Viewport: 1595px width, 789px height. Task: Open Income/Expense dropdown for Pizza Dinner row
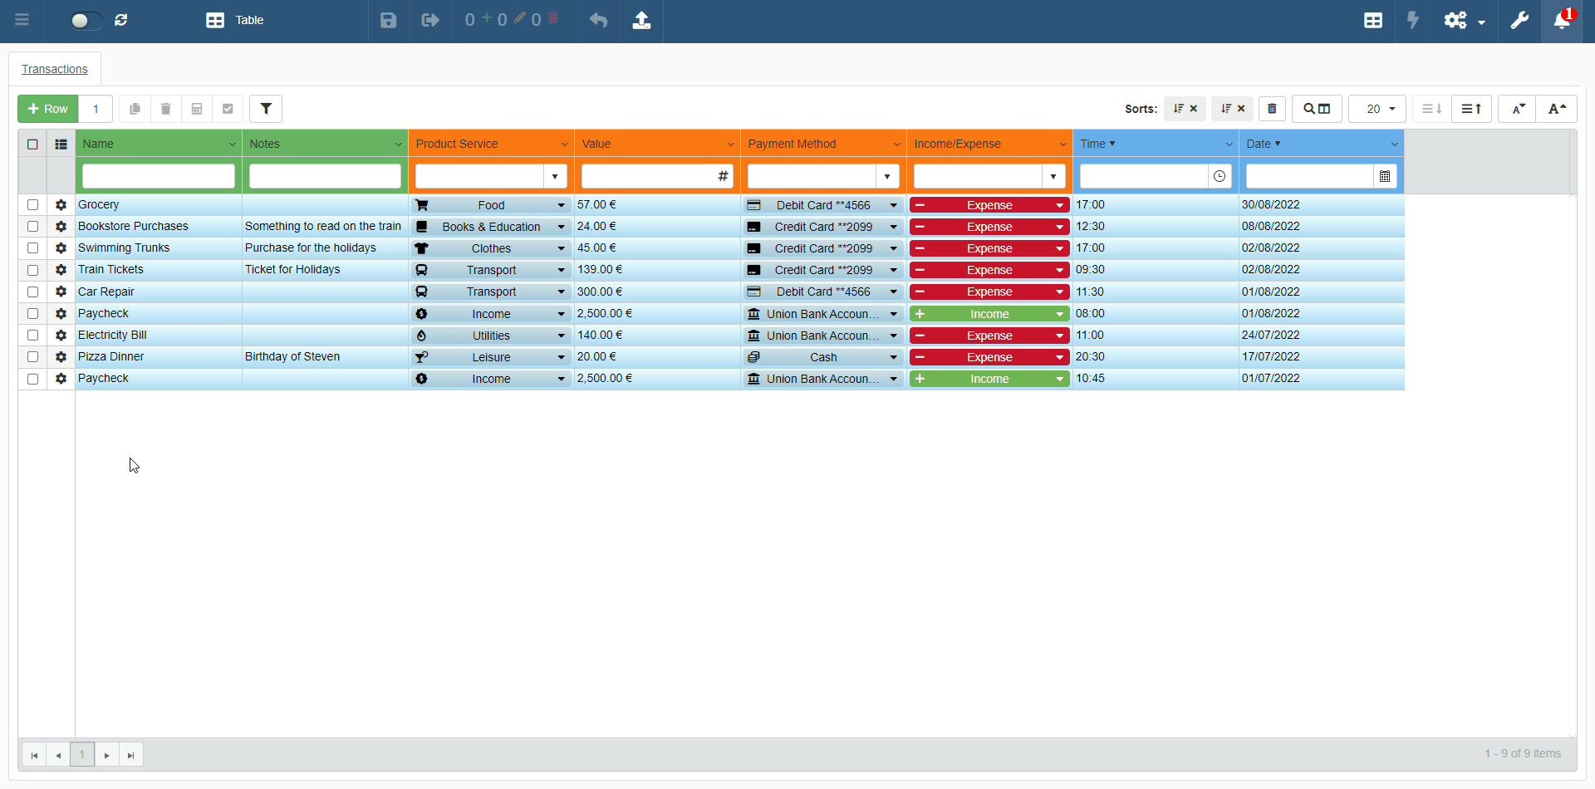1059,357
